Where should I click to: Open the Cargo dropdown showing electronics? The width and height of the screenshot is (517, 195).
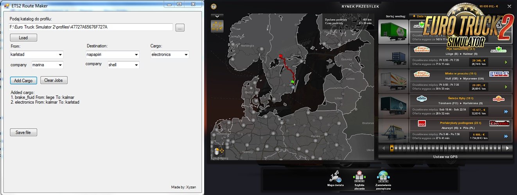186,55
